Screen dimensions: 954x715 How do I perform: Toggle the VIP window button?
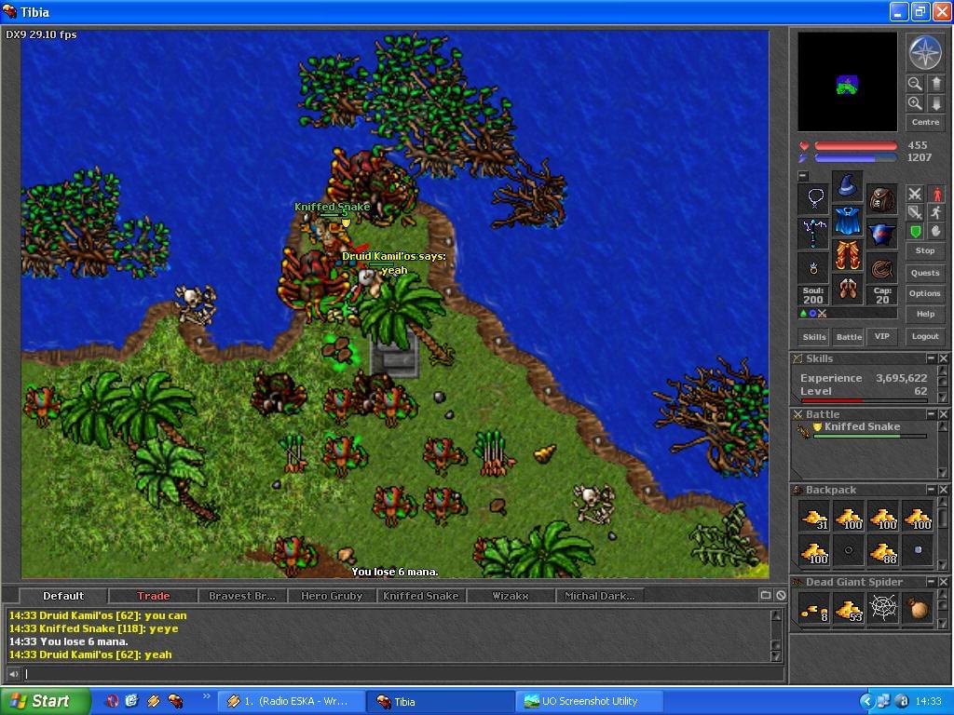(881, 336)
